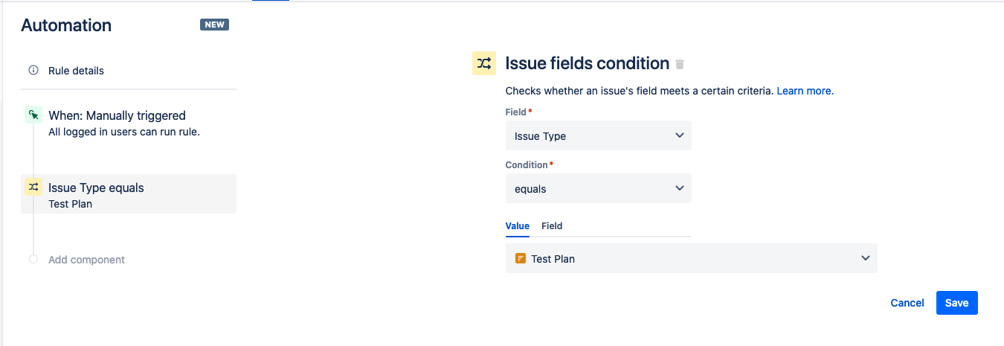Open the Condition dropdown showing equals
The image size is (1004, 346).
599,188
